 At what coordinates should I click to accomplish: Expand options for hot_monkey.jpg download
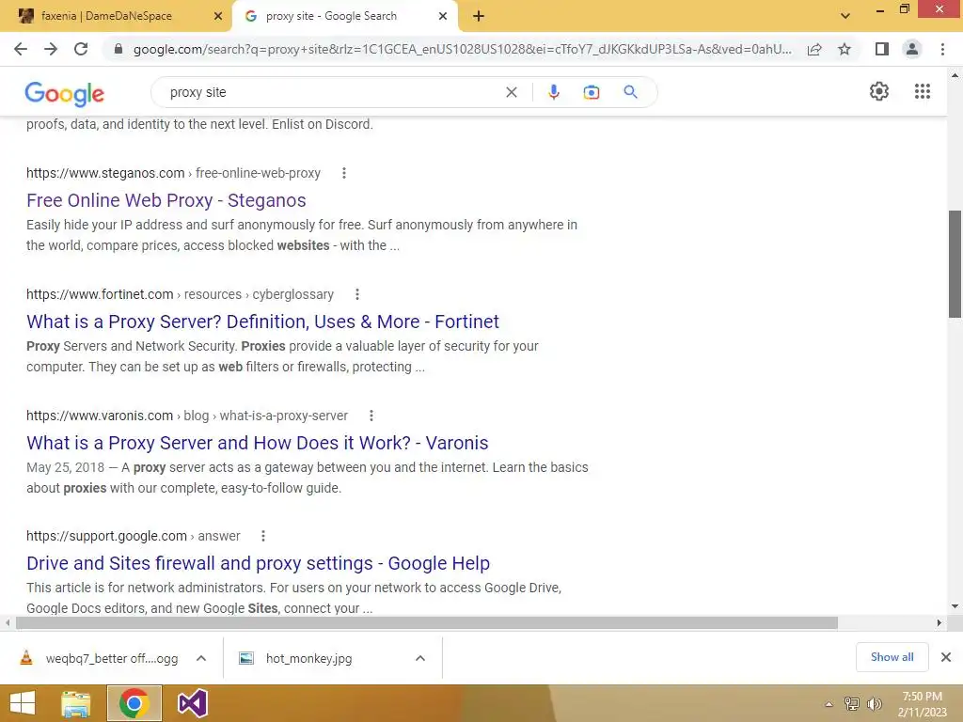point(420,658)
